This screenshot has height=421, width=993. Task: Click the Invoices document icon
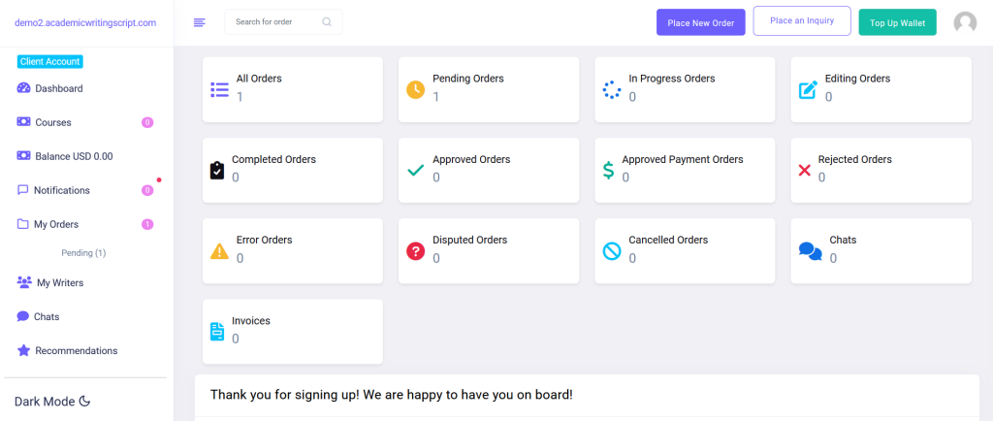pyautogui.click(x=218, y=332)
